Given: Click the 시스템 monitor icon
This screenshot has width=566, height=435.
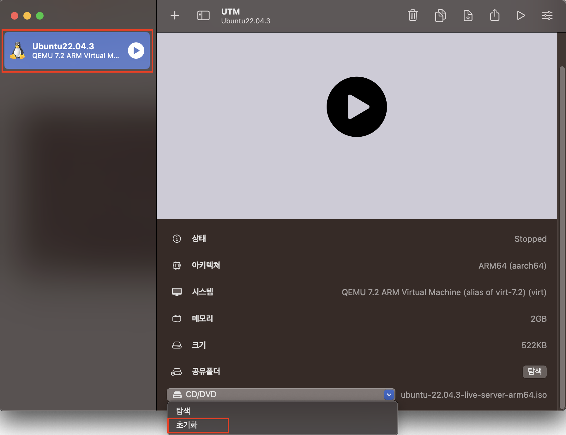Looking at the screenshot, I should coord(177,292).
